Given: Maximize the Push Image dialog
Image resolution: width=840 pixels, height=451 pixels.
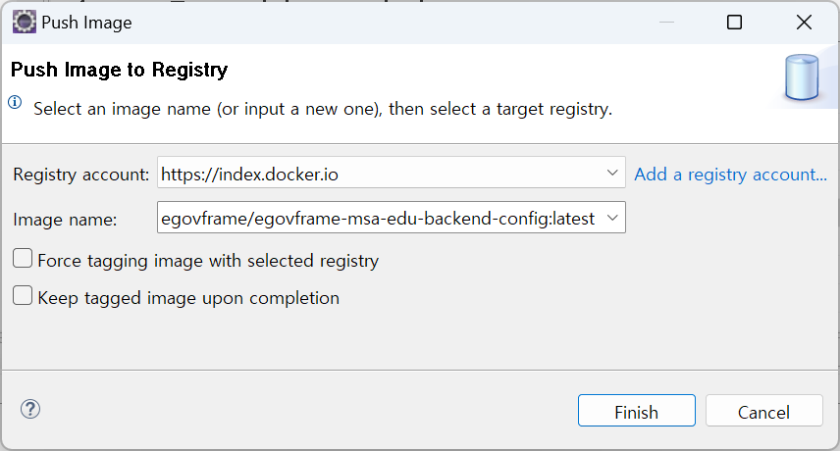Looking at the screenshot, I should tap(734, 23).
